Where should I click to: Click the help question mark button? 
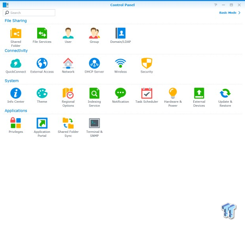216,5
